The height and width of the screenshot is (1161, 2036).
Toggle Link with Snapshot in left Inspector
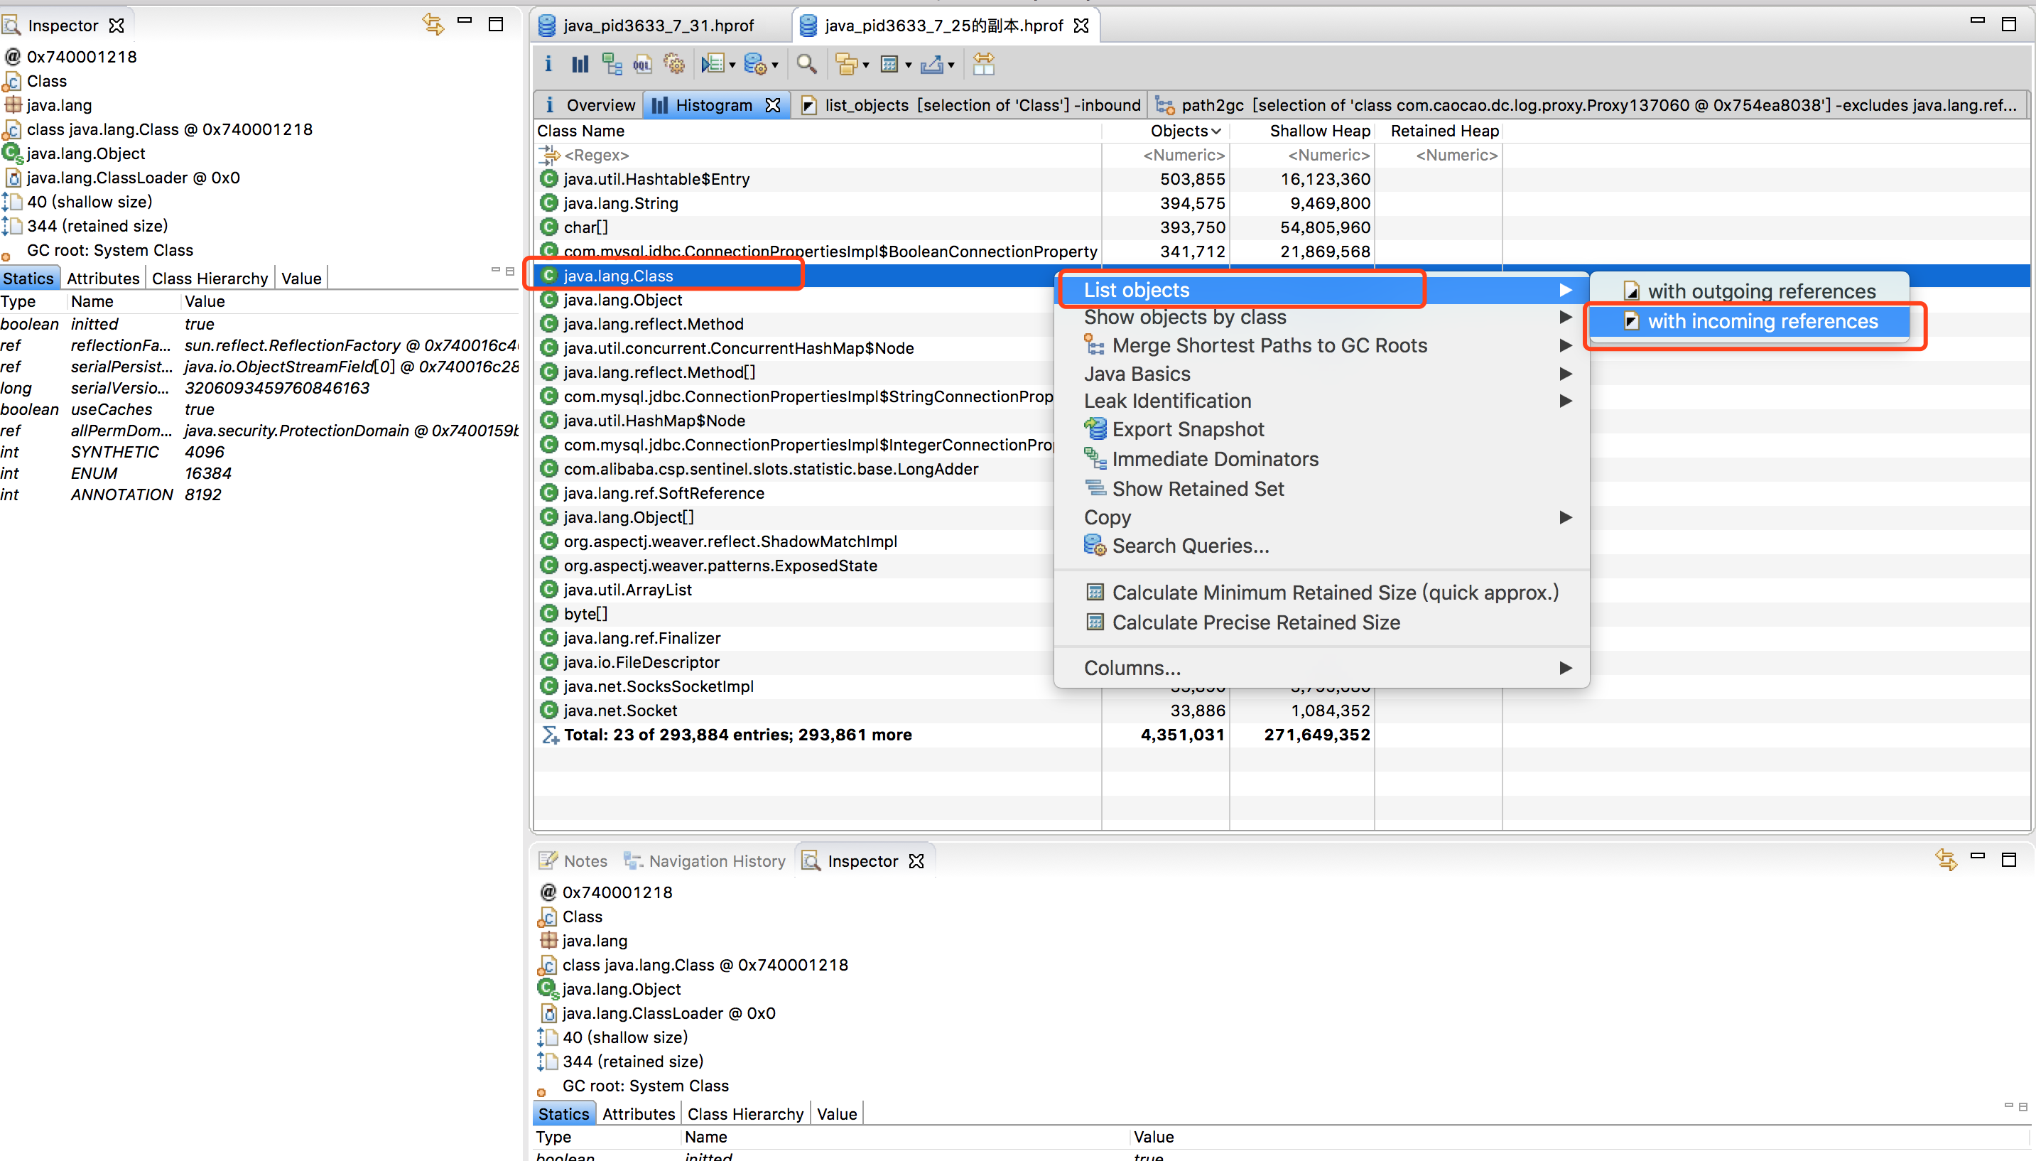433,25
